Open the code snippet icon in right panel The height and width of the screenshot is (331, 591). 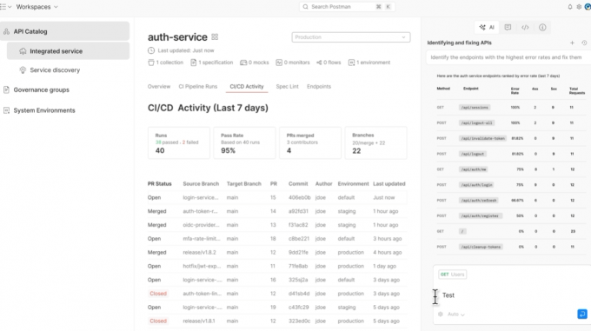coord(525,27)
